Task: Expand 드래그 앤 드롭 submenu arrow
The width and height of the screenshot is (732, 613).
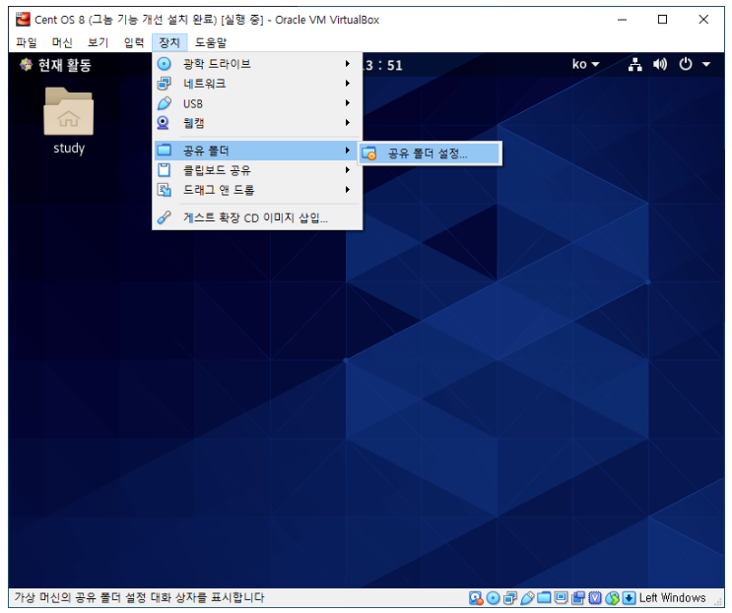Action: click(348, 190)
